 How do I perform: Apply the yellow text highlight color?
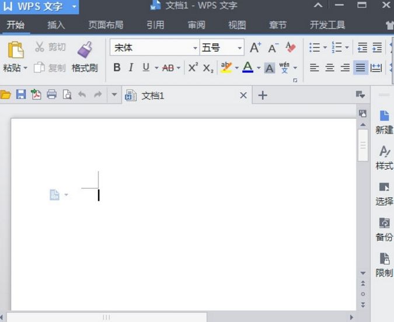tap(226, 67)
